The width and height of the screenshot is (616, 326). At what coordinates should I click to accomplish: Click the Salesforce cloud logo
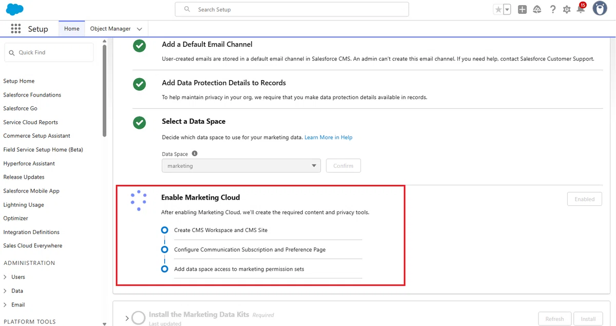pyautogui.click(x=15, y=9)
